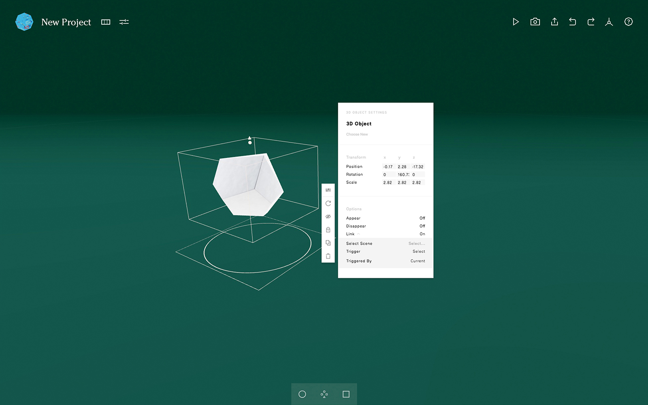Click the share/export upload icon
648x405 pixels.
[554, 22]
